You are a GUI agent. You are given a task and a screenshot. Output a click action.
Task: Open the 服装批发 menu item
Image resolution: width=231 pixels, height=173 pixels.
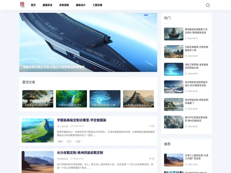point(47,5)
